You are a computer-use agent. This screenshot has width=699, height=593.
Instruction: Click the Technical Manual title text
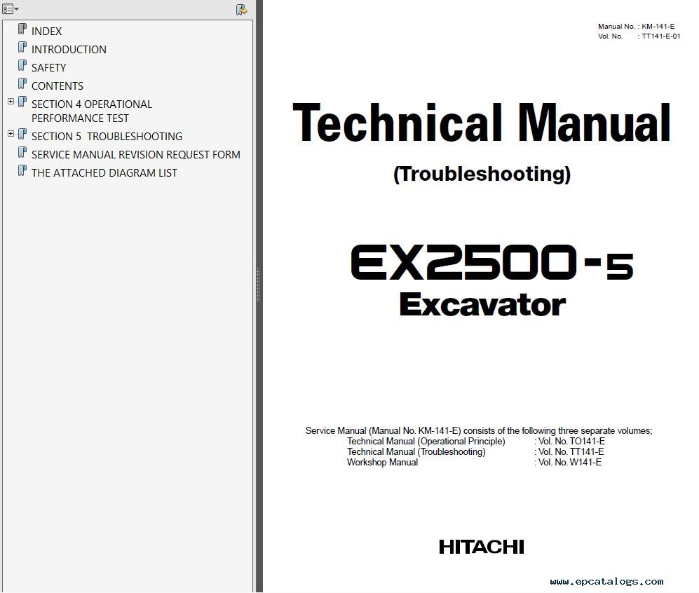[x=482, y=123]
